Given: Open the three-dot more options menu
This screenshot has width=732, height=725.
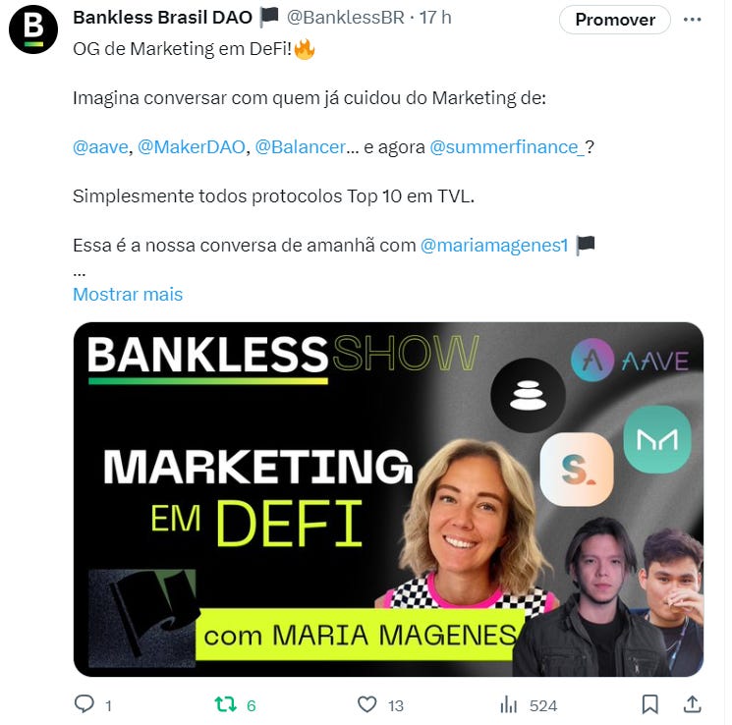Looking at the screenshot, I should pos(692,19).
